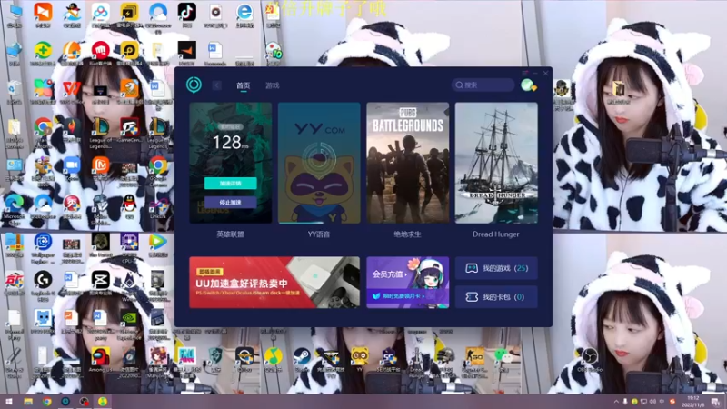Viewport: 727px width, 409px height.
Task: Click the tray volume speaker icon
Action: coord(652,402)
